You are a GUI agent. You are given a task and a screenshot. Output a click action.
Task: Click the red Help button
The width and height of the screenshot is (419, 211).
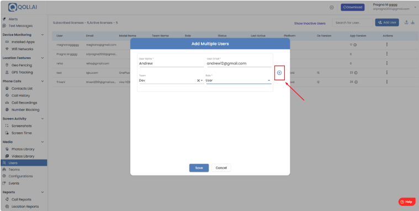(x=407, y=202)
